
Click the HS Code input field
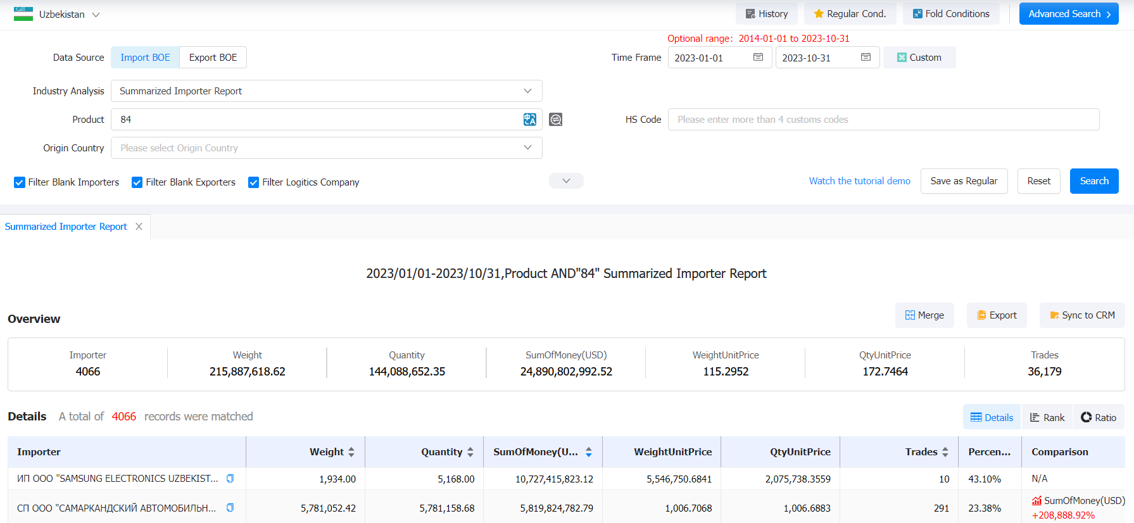coord(883,120)
